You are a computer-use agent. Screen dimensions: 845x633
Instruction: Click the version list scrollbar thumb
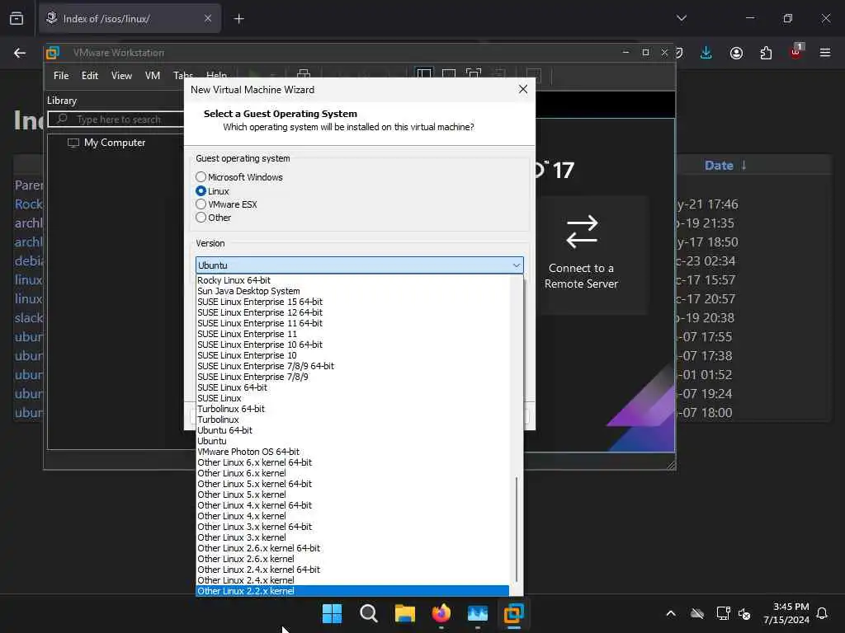click(x=517, y=529)
